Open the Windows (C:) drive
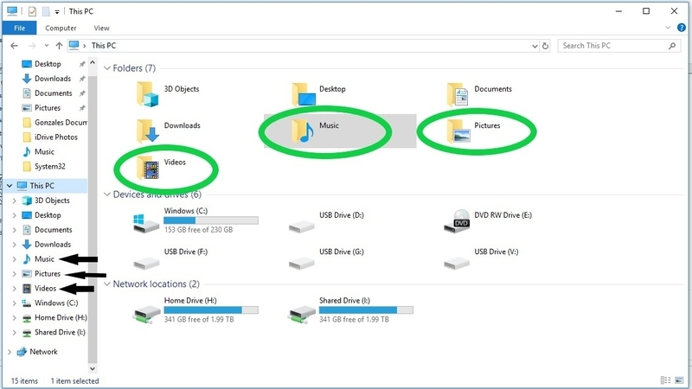The image size is (692, 389). [149, 221]
